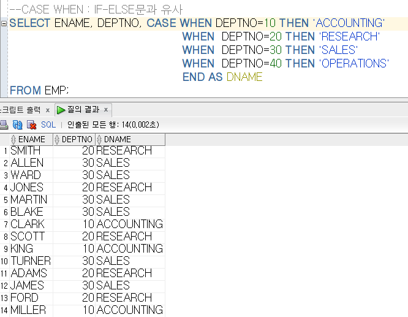The width and height of the screenshot is (408, 317).
Task: Click the DNAME alias in the SQL editor
Action: [x=244, y=77]
